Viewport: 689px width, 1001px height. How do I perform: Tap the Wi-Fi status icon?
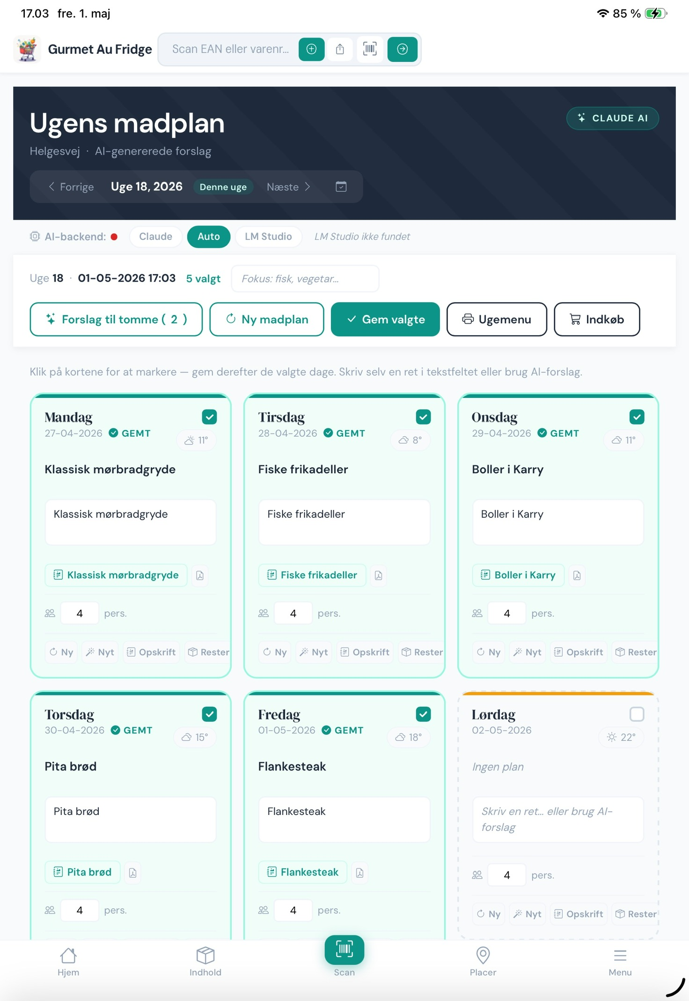coord(603,13)
